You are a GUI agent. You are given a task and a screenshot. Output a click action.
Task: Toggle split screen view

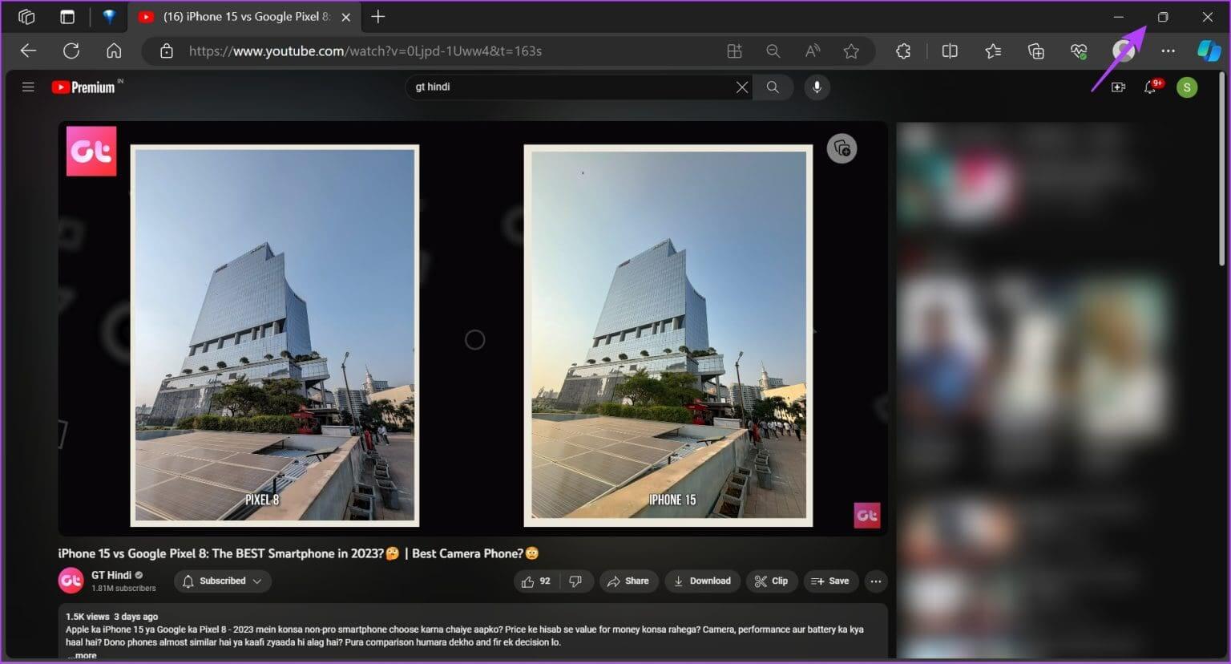[950, 51]
